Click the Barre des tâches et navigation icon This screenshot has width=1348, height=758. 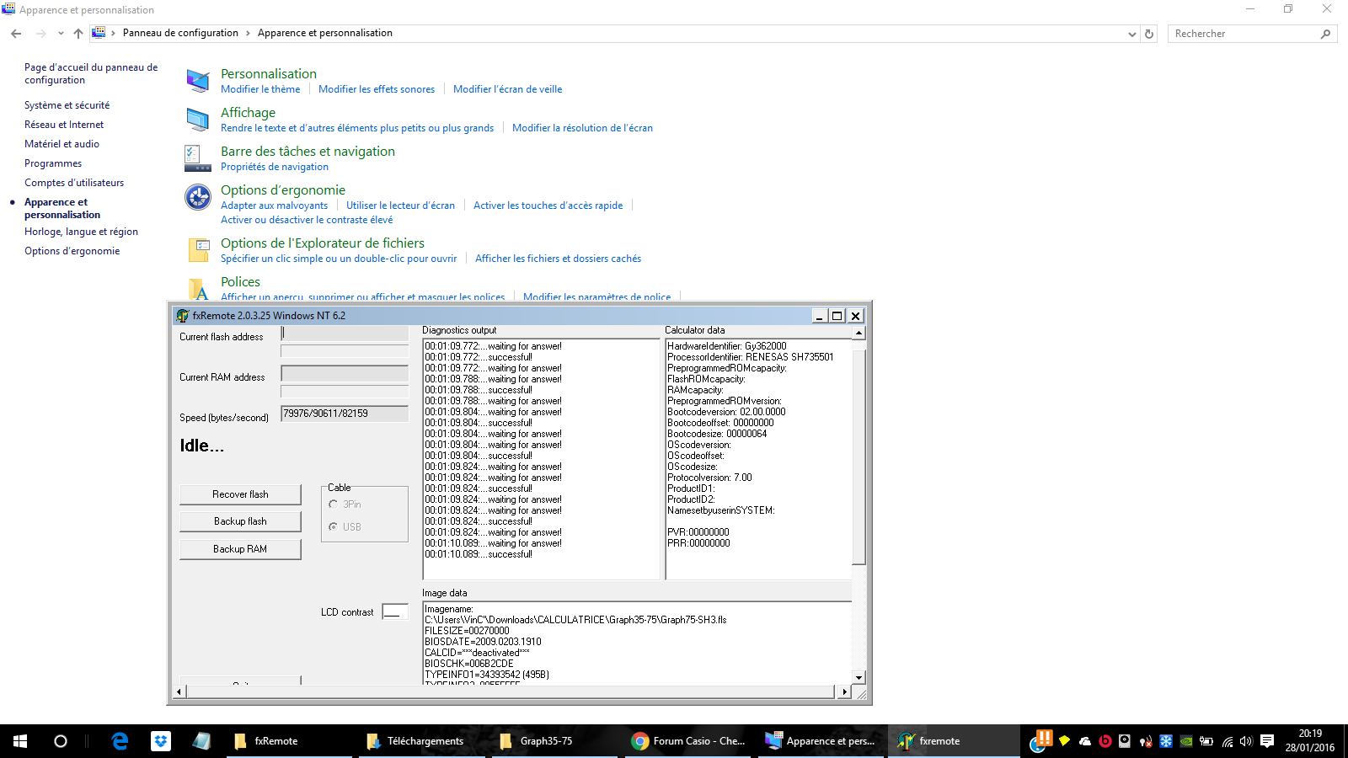(198, 158)
